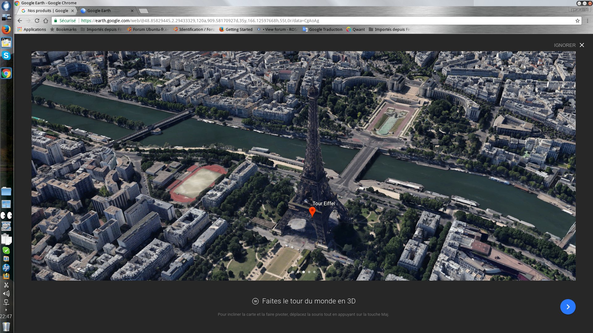The height and width of the screenshot is (333, 593).
Task: Select the fourth carousel dot
Action: pyautogui.click(x=309, y=272)
